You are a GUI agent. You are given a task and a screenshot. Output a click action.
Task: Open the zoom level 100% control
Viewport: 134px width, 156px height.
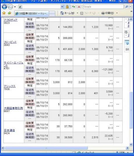tap(122, 153)
